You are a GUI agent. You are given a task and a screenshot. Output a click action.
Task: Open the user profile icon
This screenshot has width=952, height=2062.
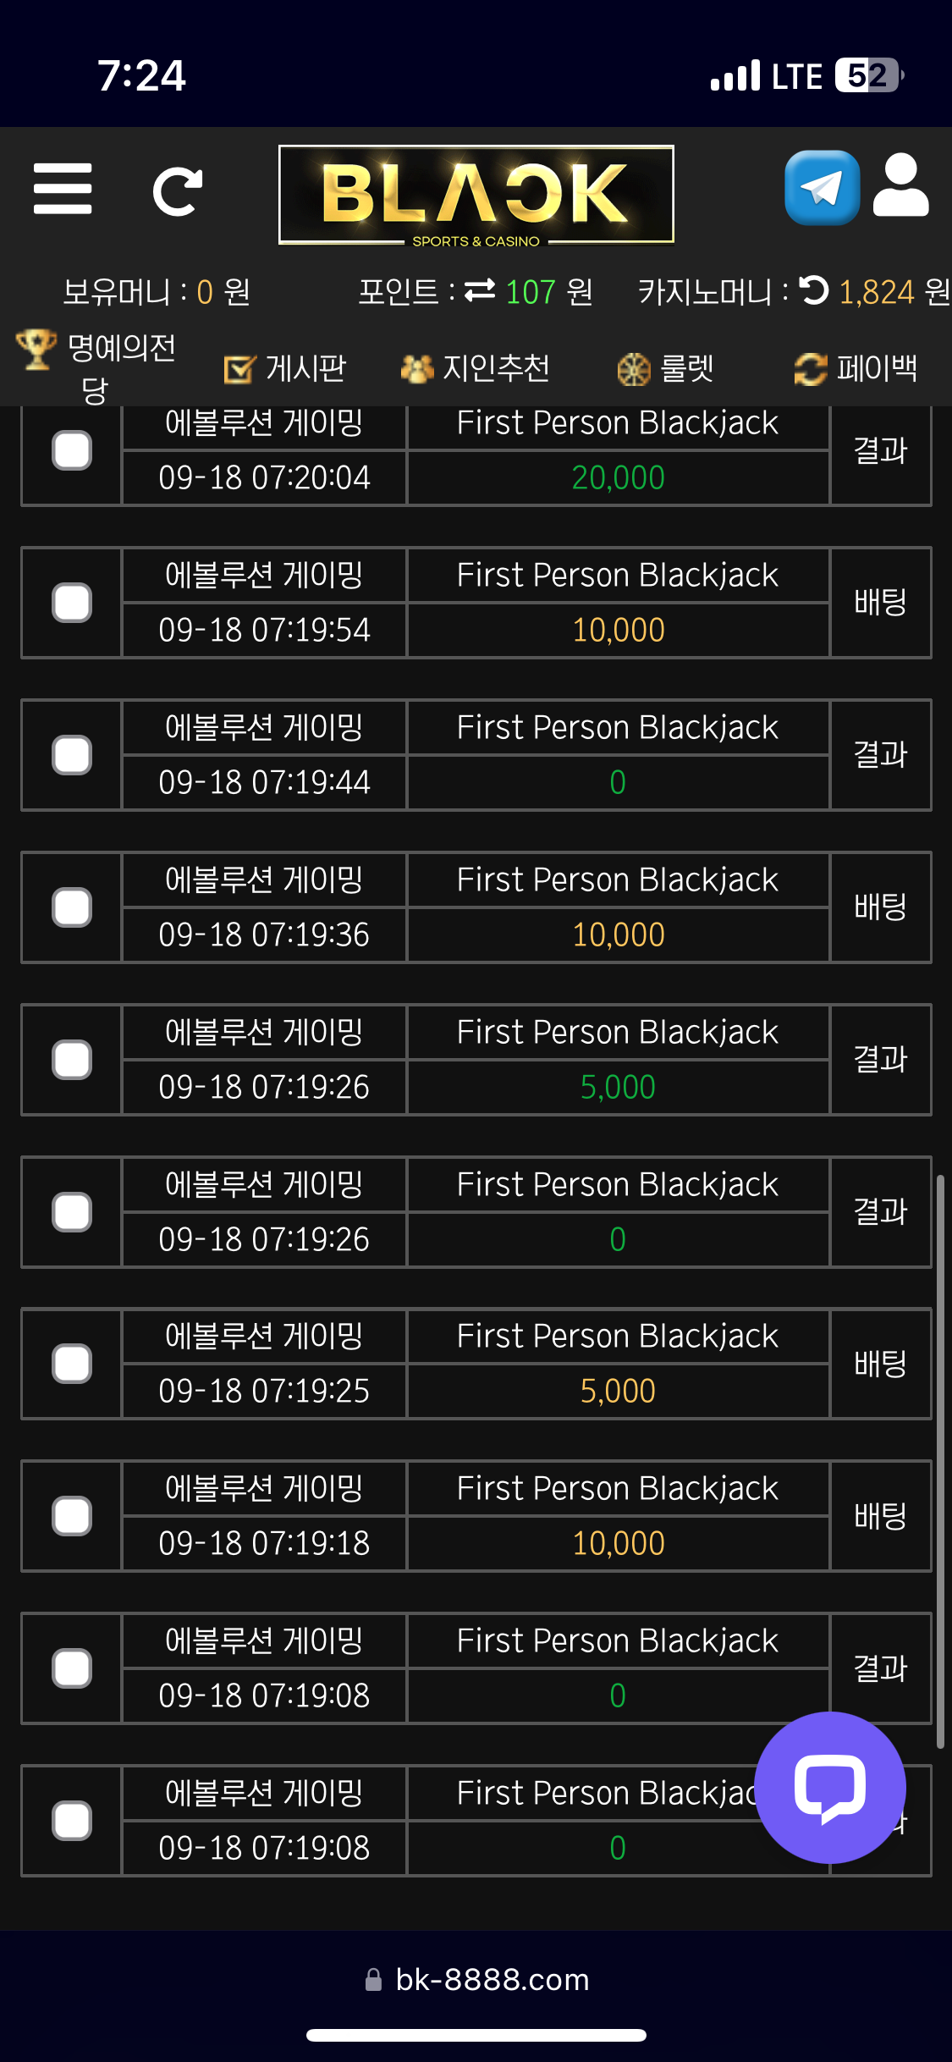(x=901, y=186)
